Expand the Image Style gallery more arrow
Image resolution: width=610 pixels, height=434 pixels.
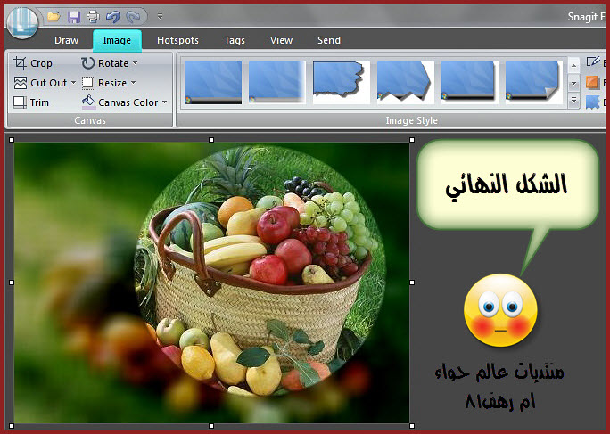pos(574,102)
